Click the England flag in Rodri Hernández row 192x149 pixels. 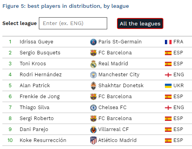click(x=168, y=75)
